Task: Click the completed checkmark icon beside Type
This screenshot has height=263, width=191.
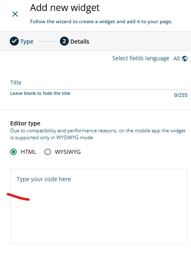Action: pos(14,41)
